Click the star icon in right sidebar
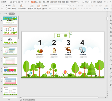Viewport: 112px width, 101px height. pyautogui.click(x=111, y=16)
